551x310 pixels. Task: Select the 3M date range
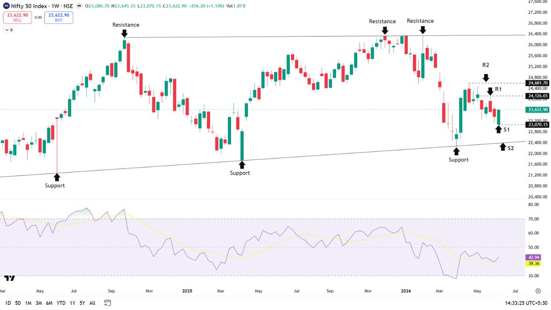pyautogui.click(x=39, y=303)
